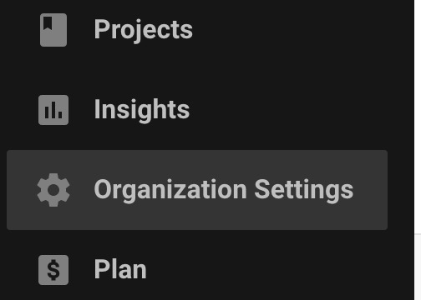
Task: Click the Organization Settings gear icon
Action: [53, 190]
